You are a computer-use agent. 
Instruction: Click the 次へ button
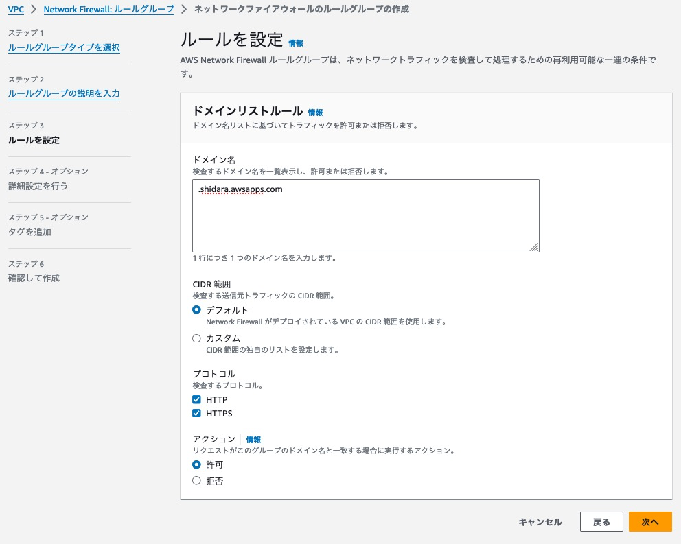[x=650, y=522]
